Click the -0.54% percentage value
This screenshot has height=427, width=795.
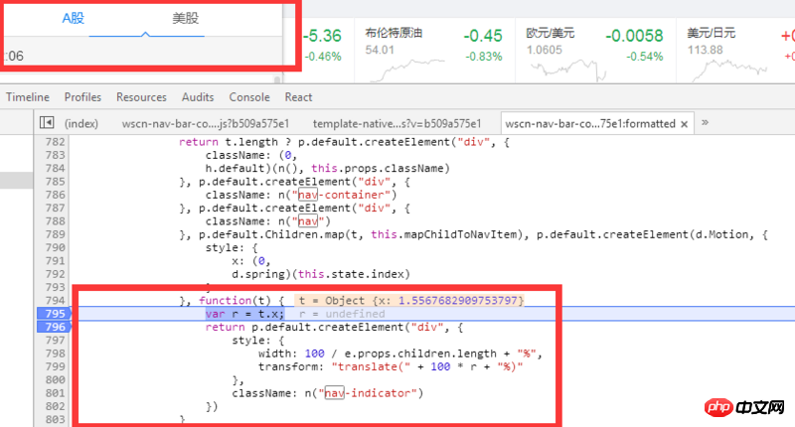point(644,57)
